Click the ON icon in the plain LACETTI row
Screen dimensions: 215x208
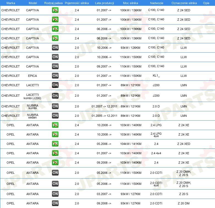pos(55,85)
